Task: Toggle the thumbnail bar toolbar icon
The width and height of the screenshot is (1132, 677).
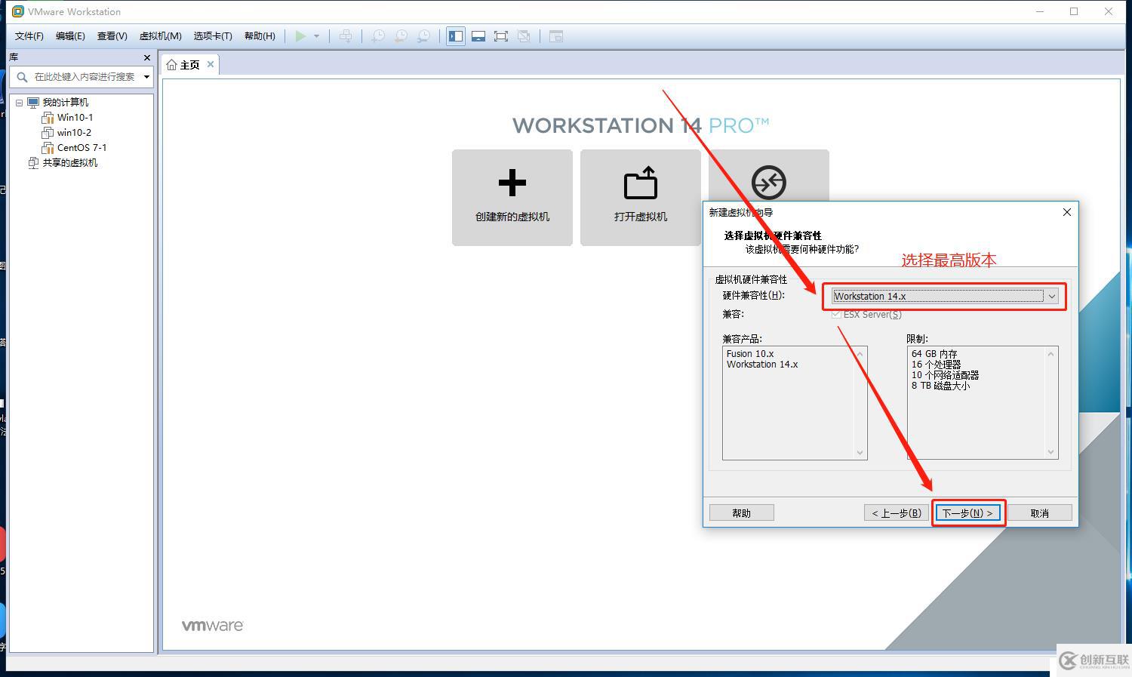Action: [478, 36]
